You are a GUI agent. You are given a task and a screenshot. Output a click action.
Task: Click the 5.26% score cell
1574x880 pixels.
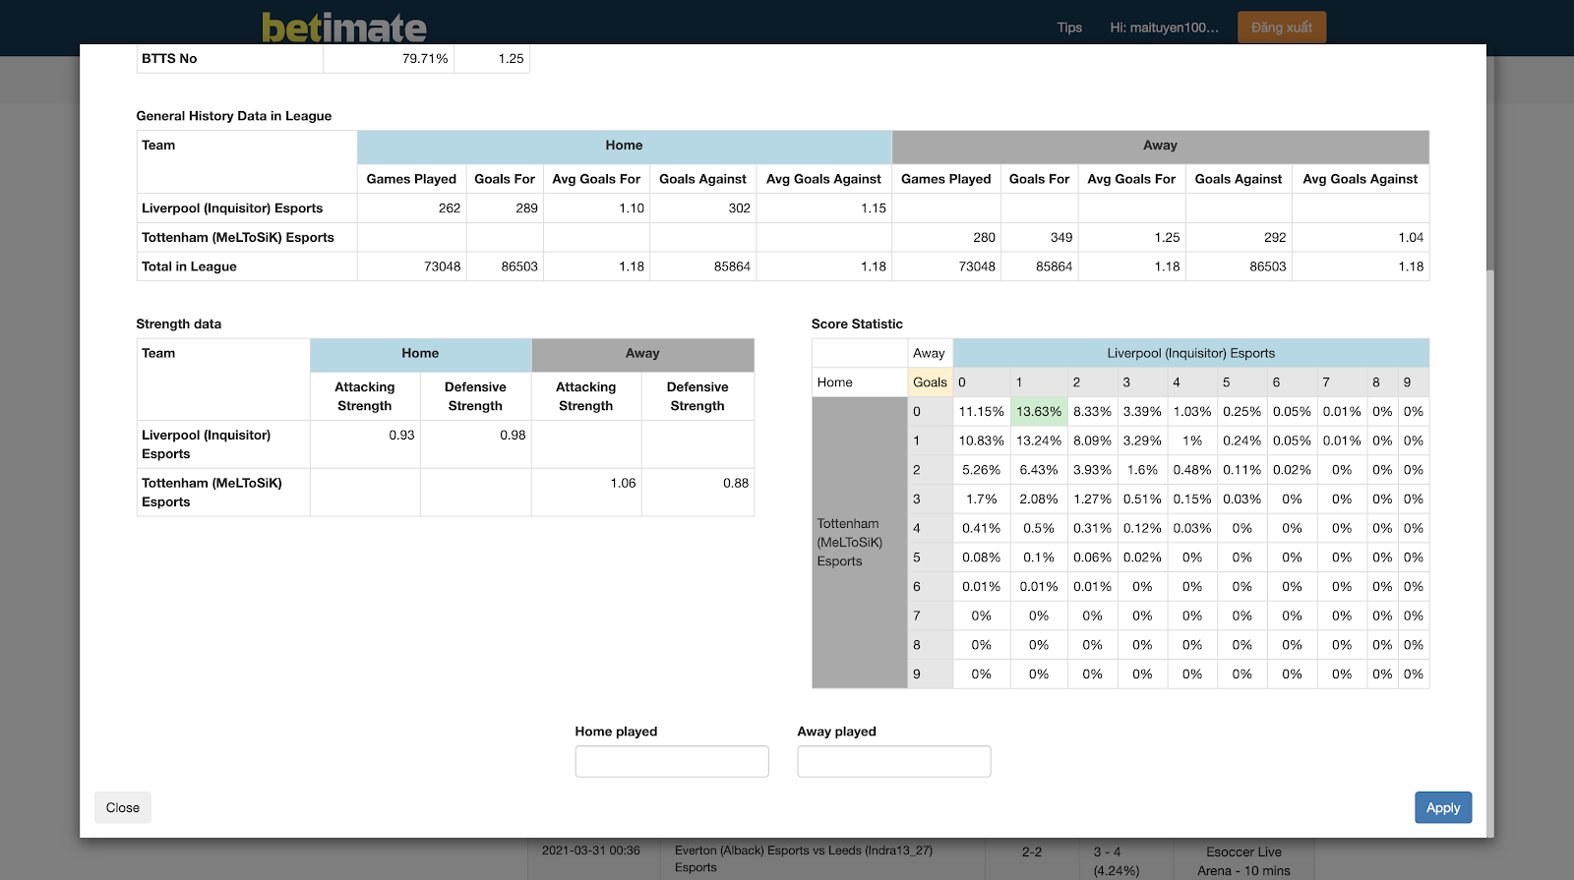(982, 470)
